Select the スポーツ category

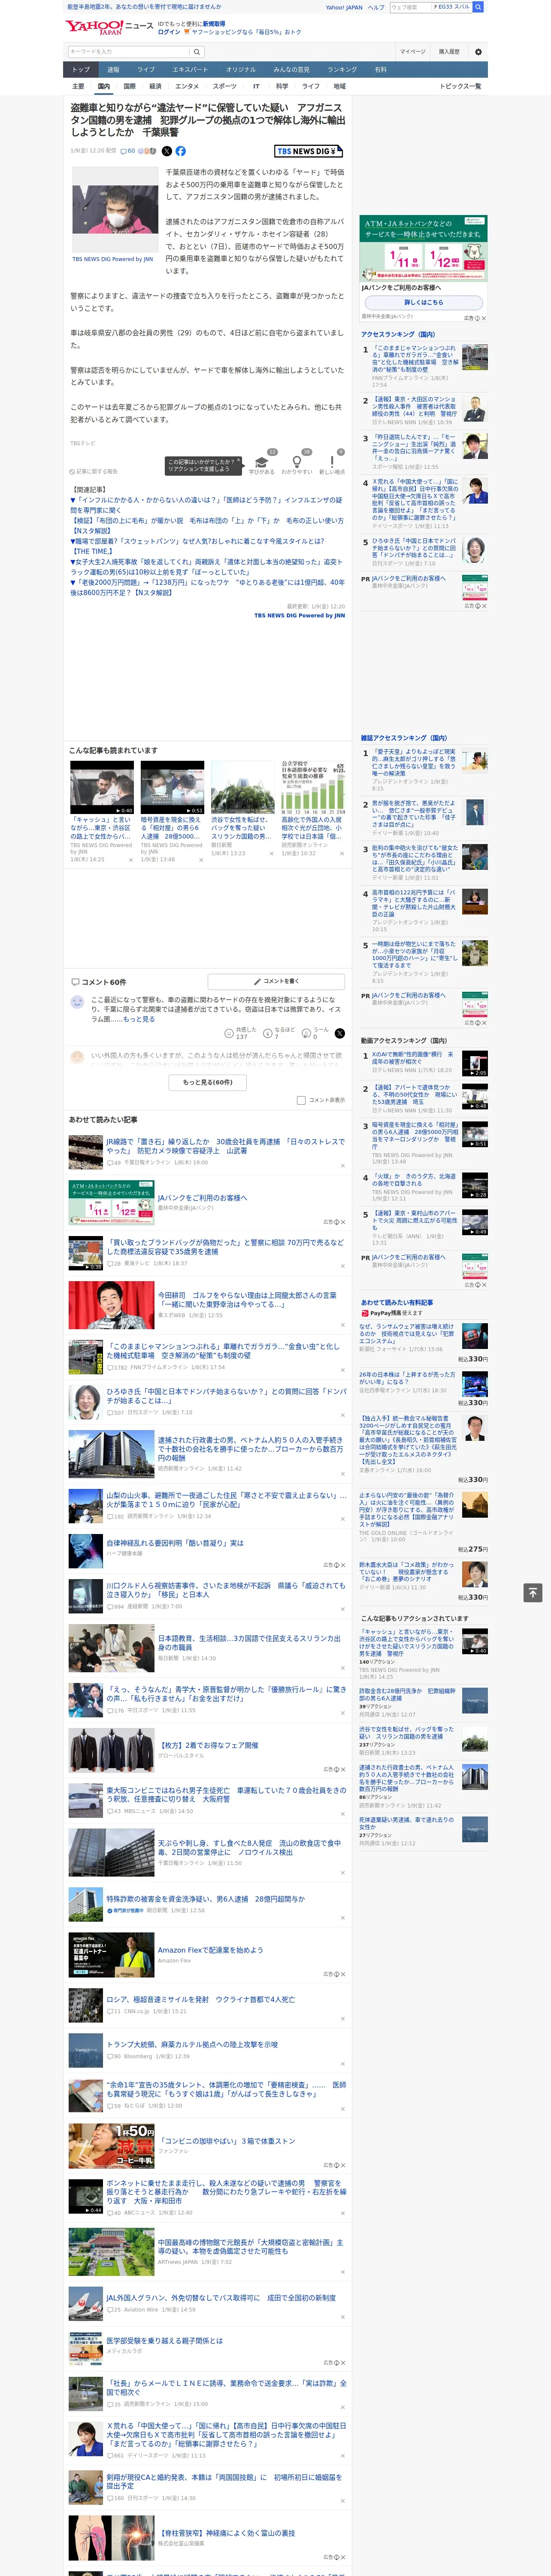[225, 86]
